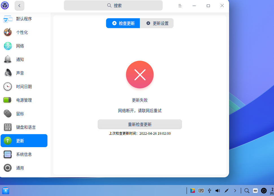Open the 电源管理 Power Management settings

click(x=24, y=100)
